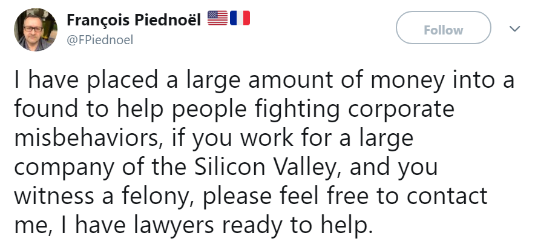The image size is (535, 247).
Task: Click the tweet line starting "found to help"
Action: click(234, 110)
